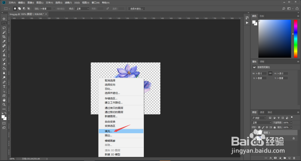The width and height of the screenshot is (301, 161).
Task: Select the Eyedropper tool
Action: pos(4,41)
